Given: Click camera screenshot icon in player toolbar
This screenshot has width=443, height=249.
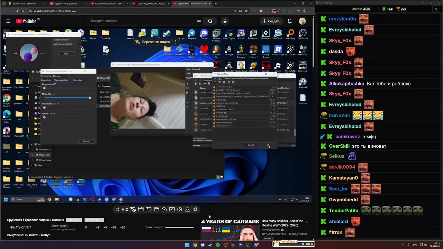Looking at the screenshot, I should [x=180, y=209].
